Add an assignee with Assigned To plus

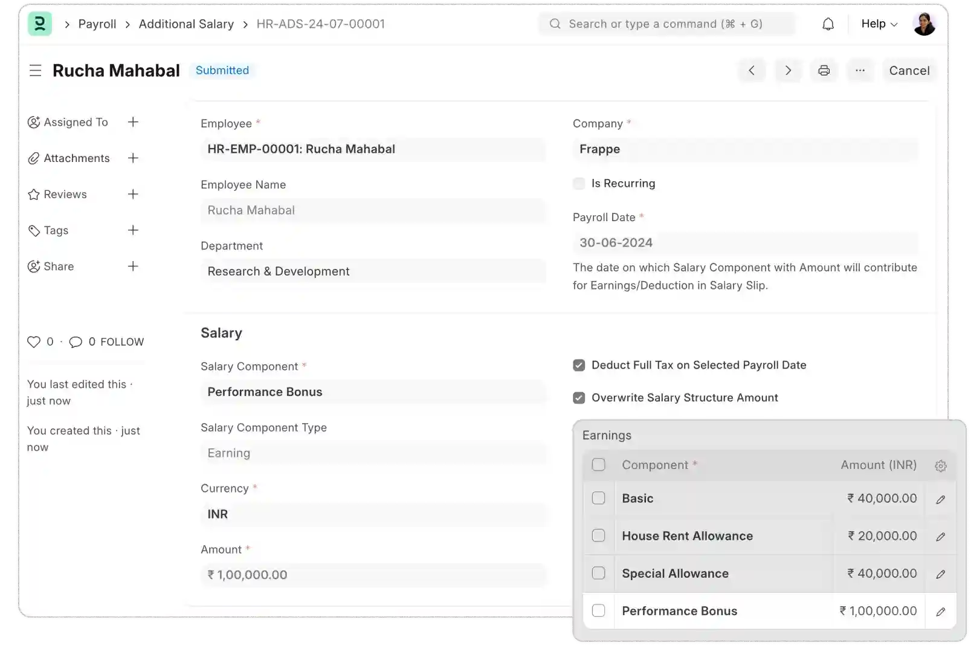tap(133, 122)
